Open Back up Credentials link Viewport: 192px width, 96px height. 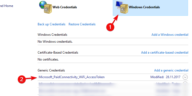[51, 24]
